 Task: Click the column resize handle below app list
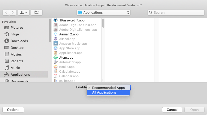103,80
